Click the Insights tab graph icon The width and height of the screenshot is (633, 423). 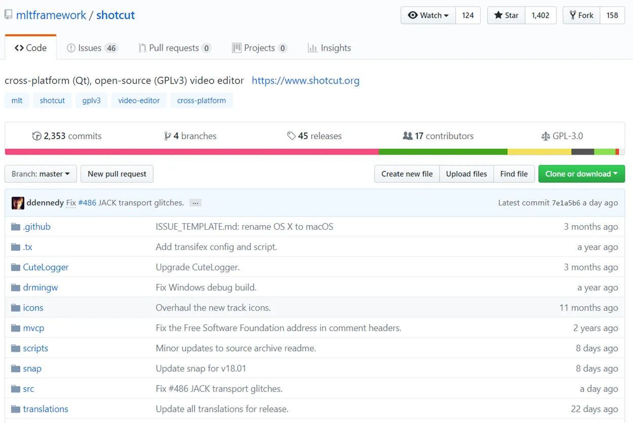click(x=312, y=48)
